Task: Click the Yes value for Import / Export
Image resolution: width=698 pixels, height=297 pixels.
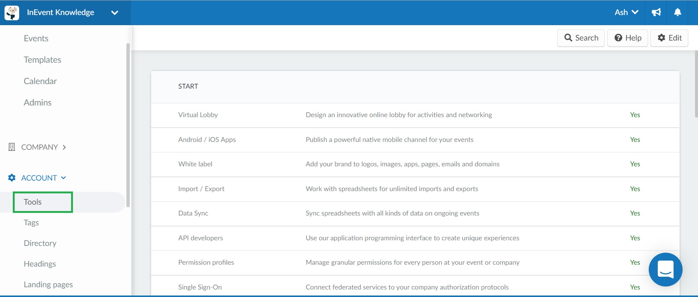Action: (635, 189)
